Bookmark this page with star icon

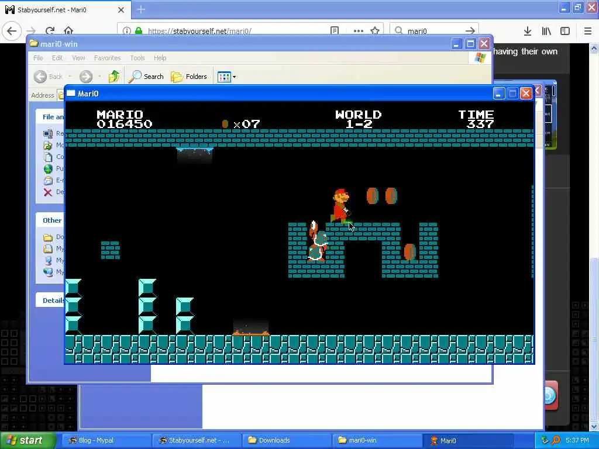coord(375,31)
